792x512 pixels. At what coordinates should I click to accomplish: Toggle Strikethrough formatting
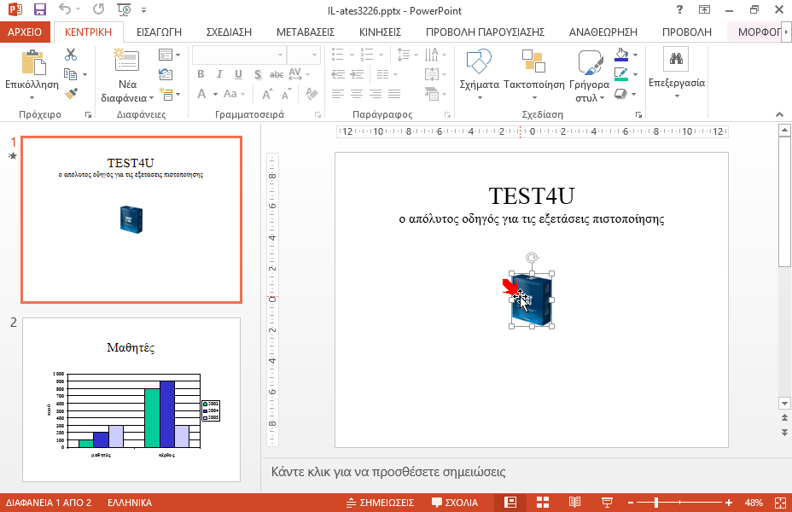point(277,75)
